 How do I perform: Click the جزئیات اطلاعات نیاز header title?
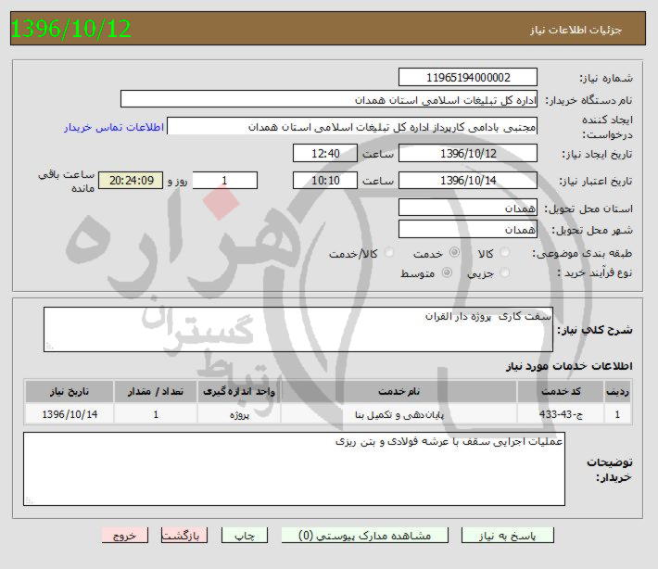coord(576,31)
